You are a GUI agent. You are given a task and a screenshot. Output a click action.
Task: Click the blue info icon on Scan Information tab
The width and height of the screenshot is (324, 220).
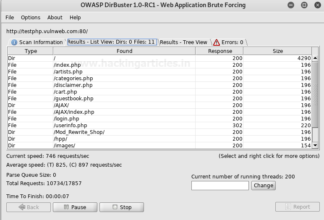(x=14, y=42)
